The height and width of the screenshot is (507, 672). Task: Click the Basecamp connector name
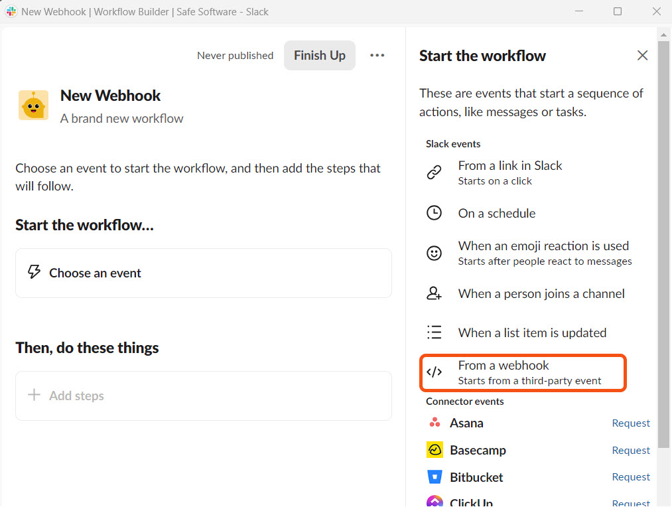tap(478, 450)
